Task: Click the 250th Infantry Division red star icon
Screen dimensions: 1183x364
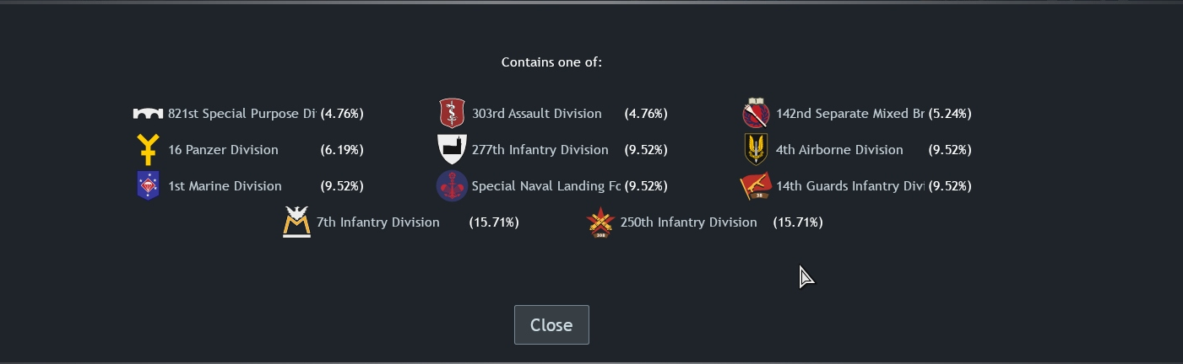Action: tap(600, 222)
